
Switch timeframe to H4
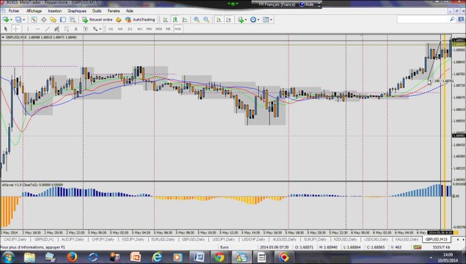[120, 29]
